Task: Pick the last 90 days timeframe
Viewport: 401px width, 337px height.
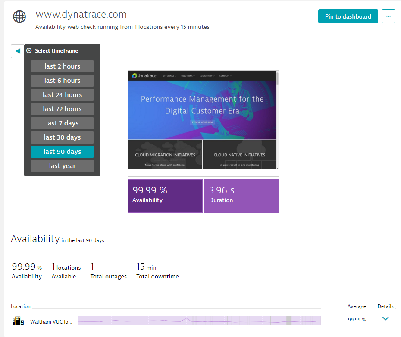Action: tap(62, 152)
